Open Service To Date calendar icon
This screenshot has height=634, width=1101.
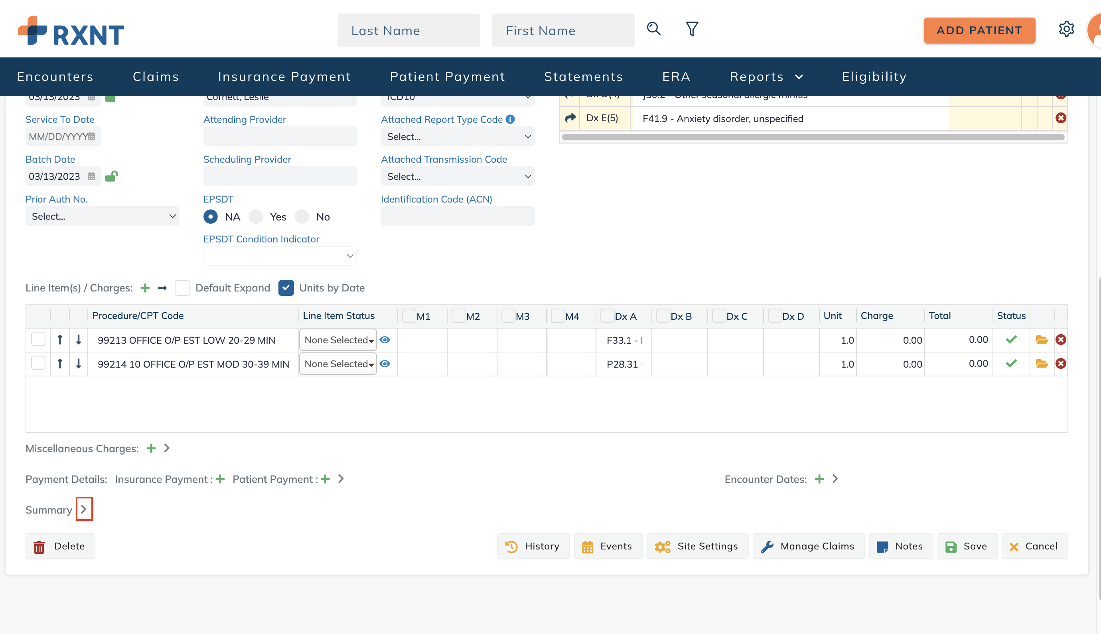91,137
